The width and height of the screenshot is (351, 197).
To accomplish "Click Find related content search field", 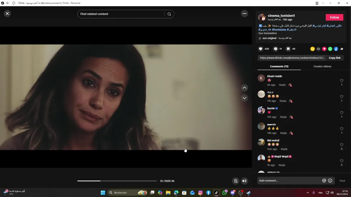I will [x=121, y=14].
